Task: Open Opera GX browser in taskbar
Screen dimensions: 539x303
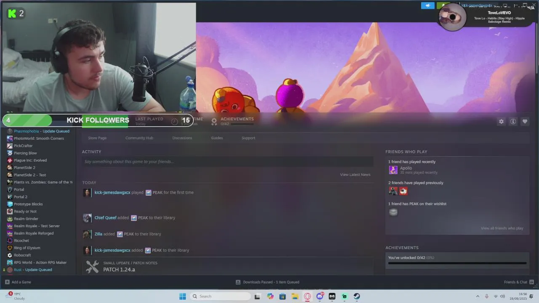Action: 307,296
